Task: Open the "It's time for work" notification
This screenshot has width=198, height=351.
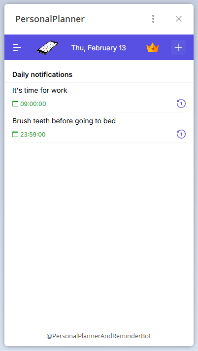Action: pyautogui.click(x=39, y=90)
